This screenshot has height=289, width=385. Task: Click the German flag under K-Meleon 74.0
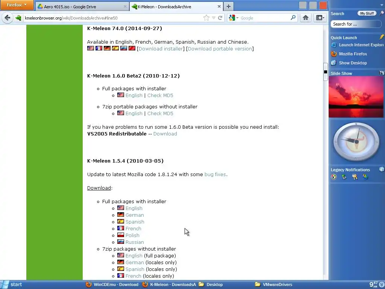107,48
